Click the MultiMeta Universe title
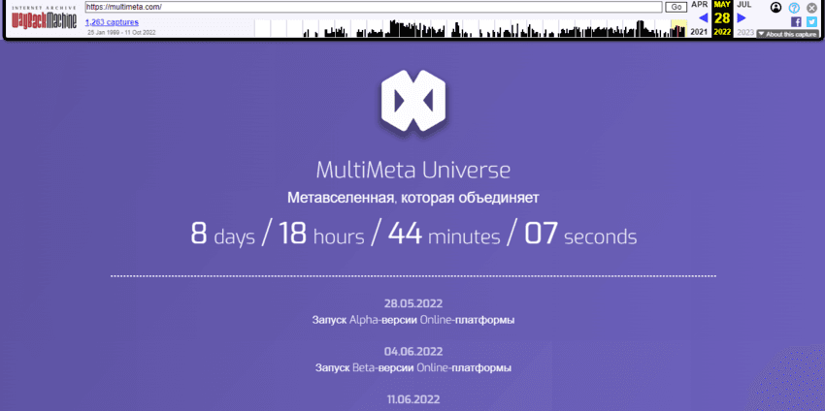825x411 pixels. coord(412,171)
